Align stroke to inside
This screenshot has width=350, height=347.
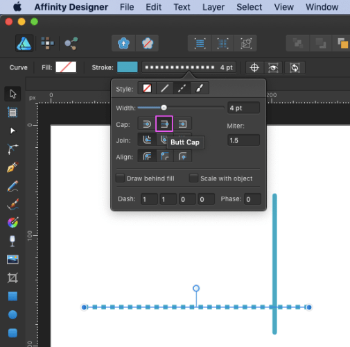coord(165,156)
